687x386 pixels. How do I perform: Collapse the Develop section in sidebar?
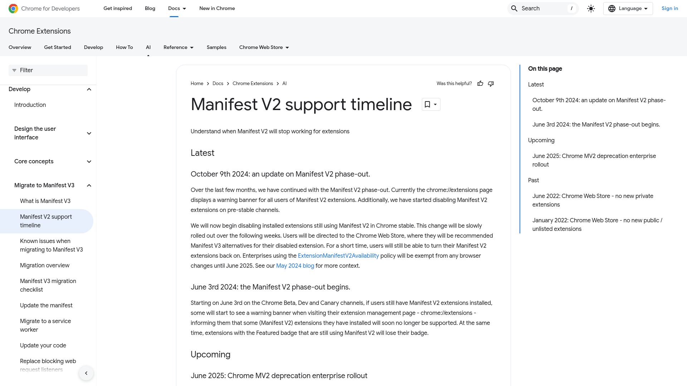[x=89, y=89]
